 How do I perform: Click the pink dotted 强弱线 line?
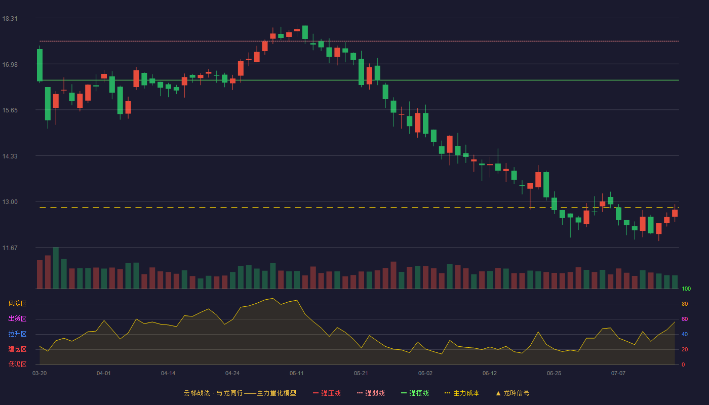click(x=359, y=41)
